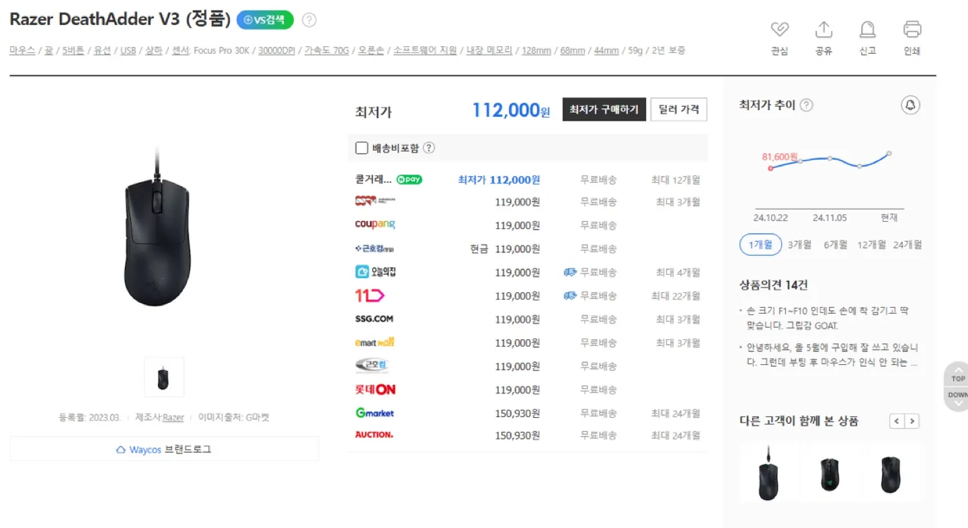Viewport: 968px width, 528px height.
Task: Click the 신고 report bell icon
Action: click(x=868, y=30)
